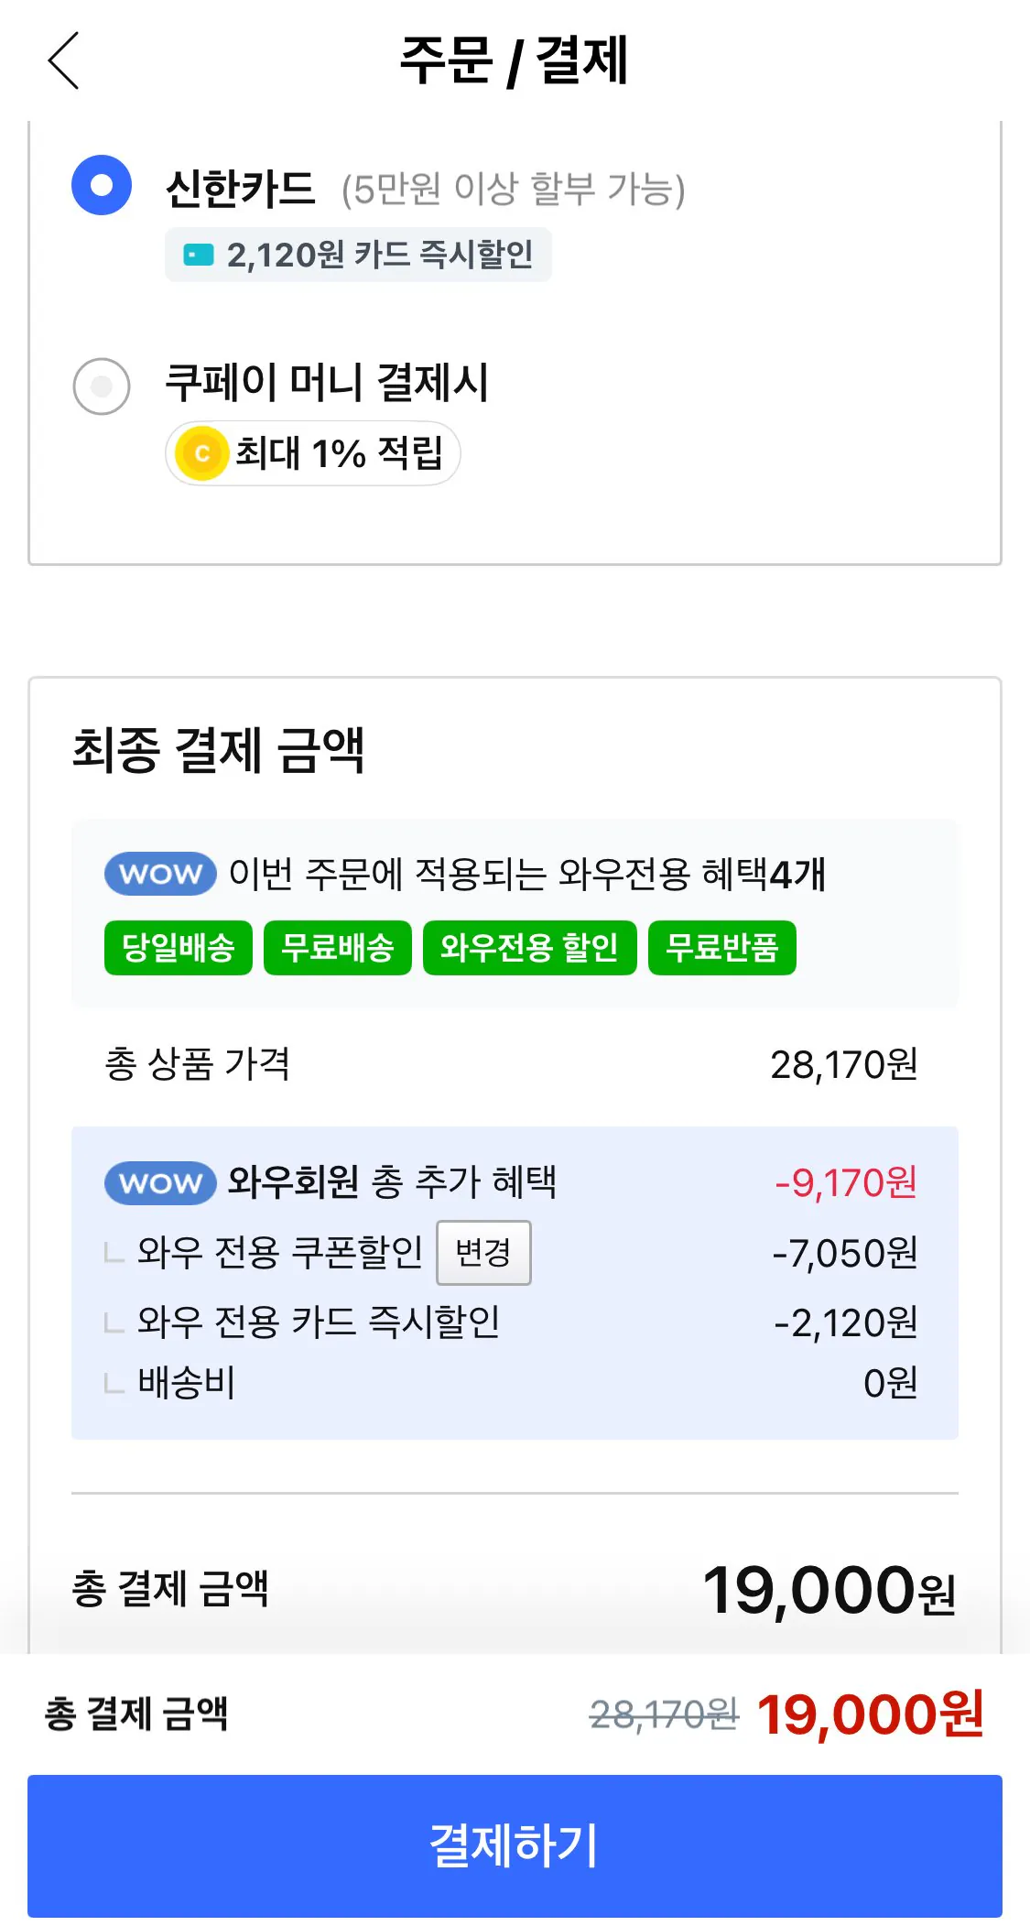Click the 무료반품 green tag
1030x1926 pixels.
point(722,948)
